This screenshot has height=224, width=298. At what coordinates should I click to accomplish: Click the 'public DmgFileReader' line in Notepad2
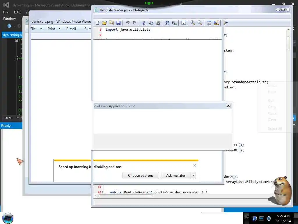159,192
